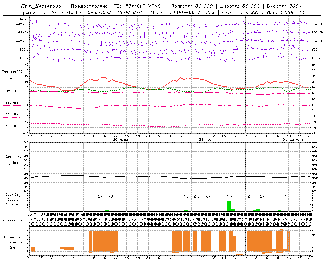Click the 31 июля date label
The height and width of the screenshot is (260, 325).
[207, 140]
